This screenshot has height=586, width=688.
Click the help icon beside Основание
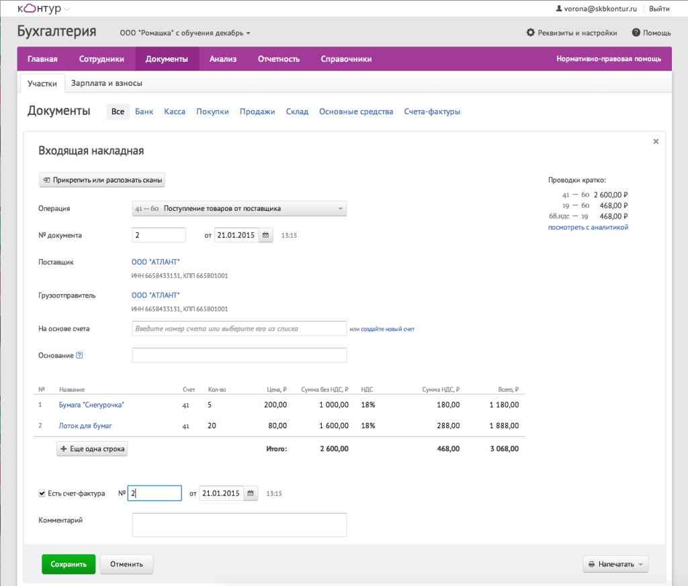[79, 355]
